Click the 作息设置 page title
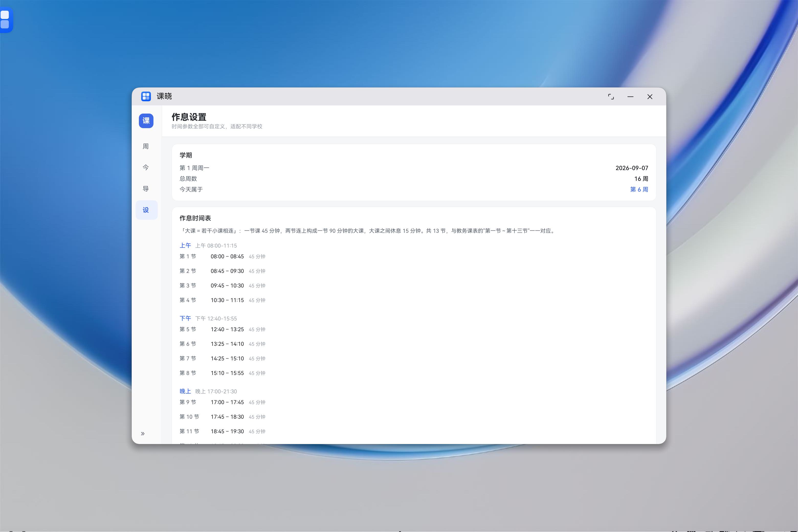Screen dimensions: 798x532 coord(189,117)
